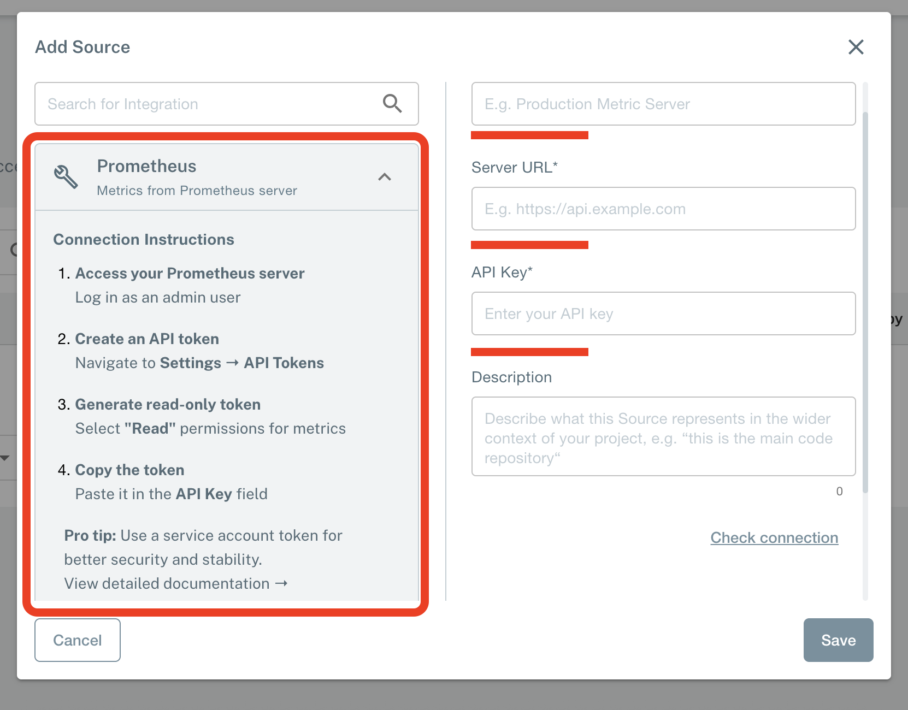Click step 'Create an API token'
Viewport: 908px width, 710px height.
(x=147, y=339)
